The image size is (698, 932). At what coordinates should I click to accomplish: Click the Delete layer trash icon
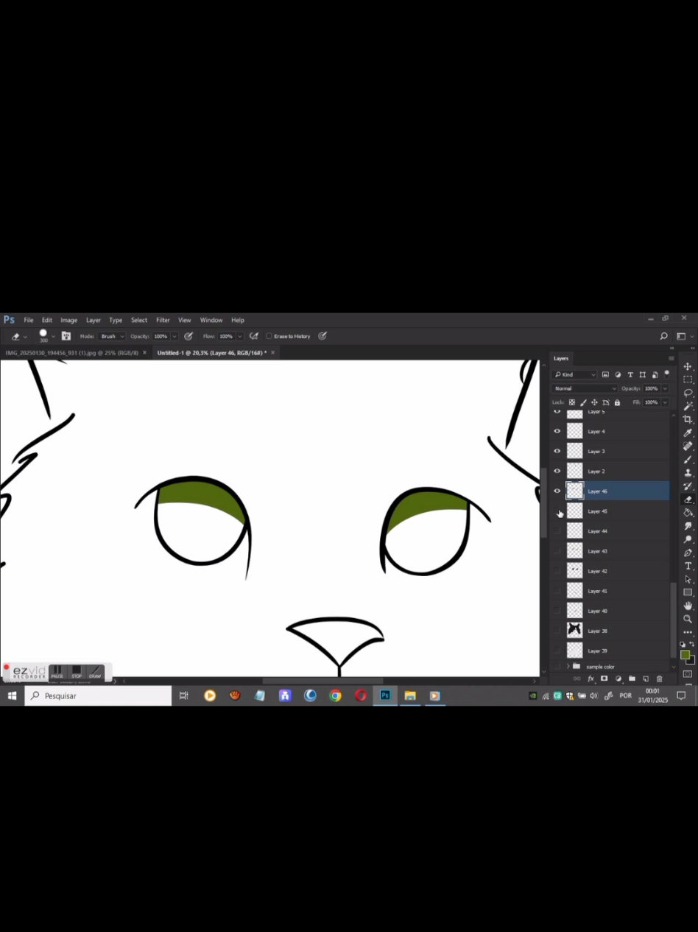tap(659, 679)
